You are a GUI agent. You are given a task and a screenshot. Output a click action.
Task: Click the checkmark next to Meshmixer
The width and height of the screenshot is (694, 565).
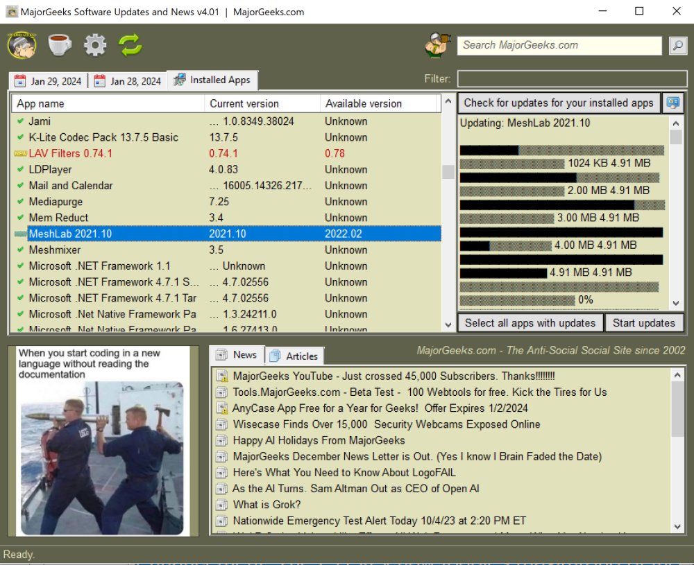tap(20, 250)
